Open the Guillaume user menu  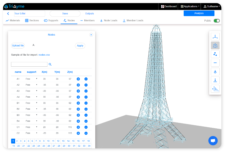point(212,6)
